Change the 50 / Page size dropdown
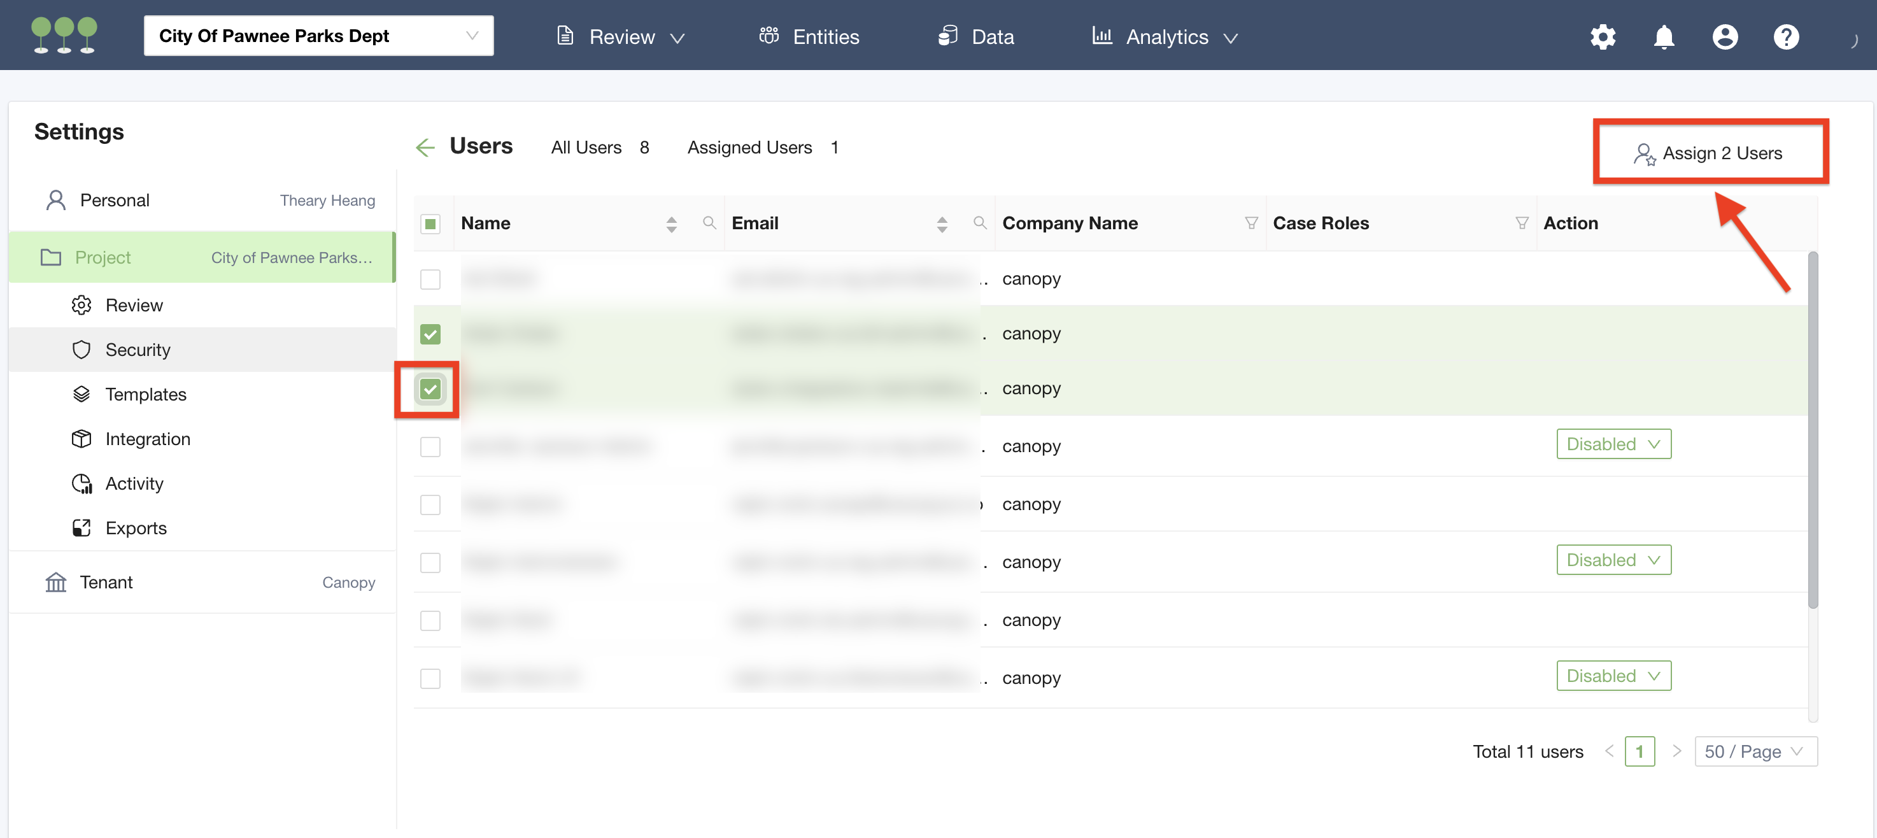Image resolution: width=1877 pixels, height=838 pixels. (x=1755, y=751)
